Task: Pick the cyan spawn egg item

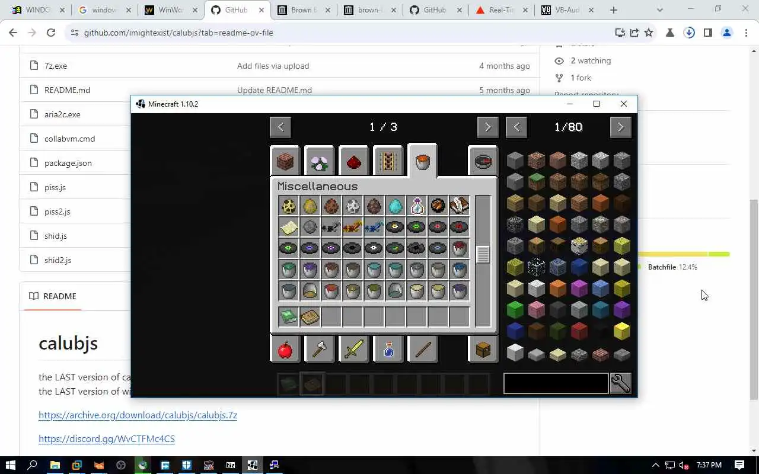Action: (x=396, y=206)
